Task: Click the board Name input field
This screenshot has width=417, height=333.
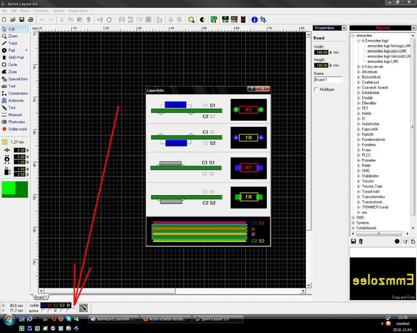Action: pyautogui.click(x=328, y=80)
